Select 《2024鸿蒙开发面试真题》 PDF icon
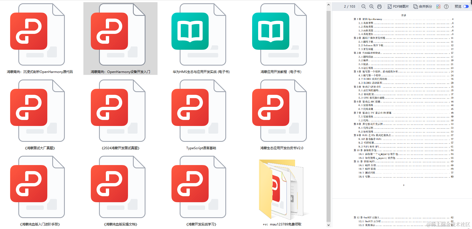Screen dimensions: 472x229 pos(118,111)
